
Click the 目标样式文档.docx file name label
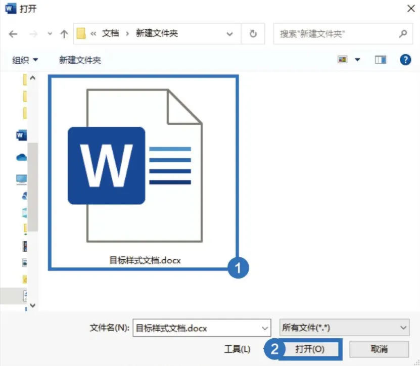click(145, 260)
